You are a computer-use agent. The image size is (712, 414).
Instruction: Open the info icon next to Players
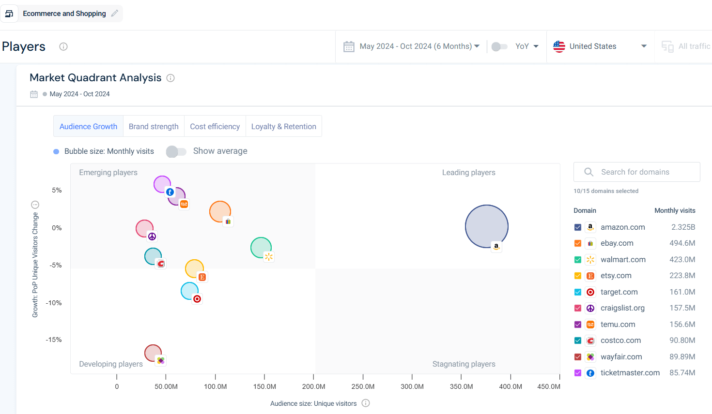(63, 46)
